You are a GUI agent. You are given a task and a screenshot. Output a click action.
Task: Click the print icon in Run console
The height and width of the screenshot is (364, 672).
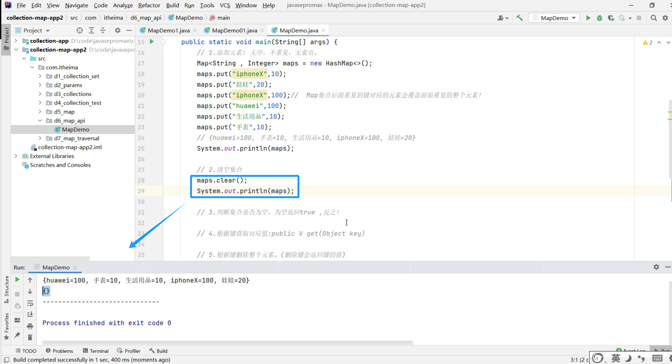[x=30, y=326]
